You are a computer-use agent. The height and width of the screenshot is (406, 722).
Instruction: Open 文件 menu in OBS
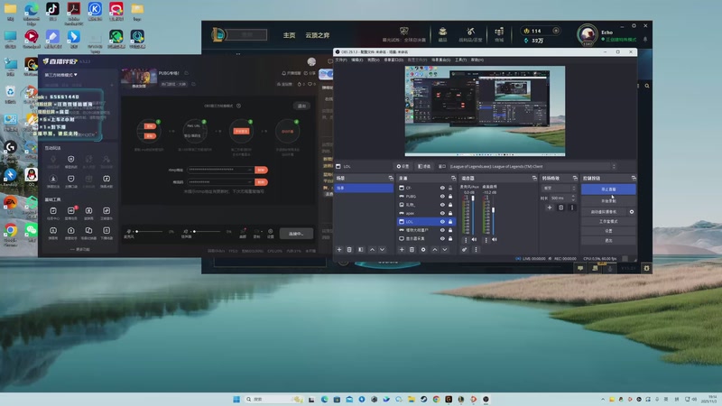(x=341, y=60)
